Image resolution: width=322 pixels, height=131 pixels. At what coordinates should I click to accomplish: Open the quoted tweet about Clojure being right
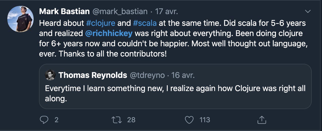(175, 93)
